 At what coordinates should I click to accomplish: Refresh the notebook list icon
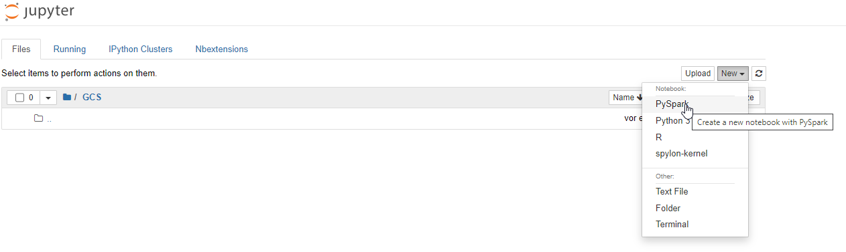coord(759,74)
